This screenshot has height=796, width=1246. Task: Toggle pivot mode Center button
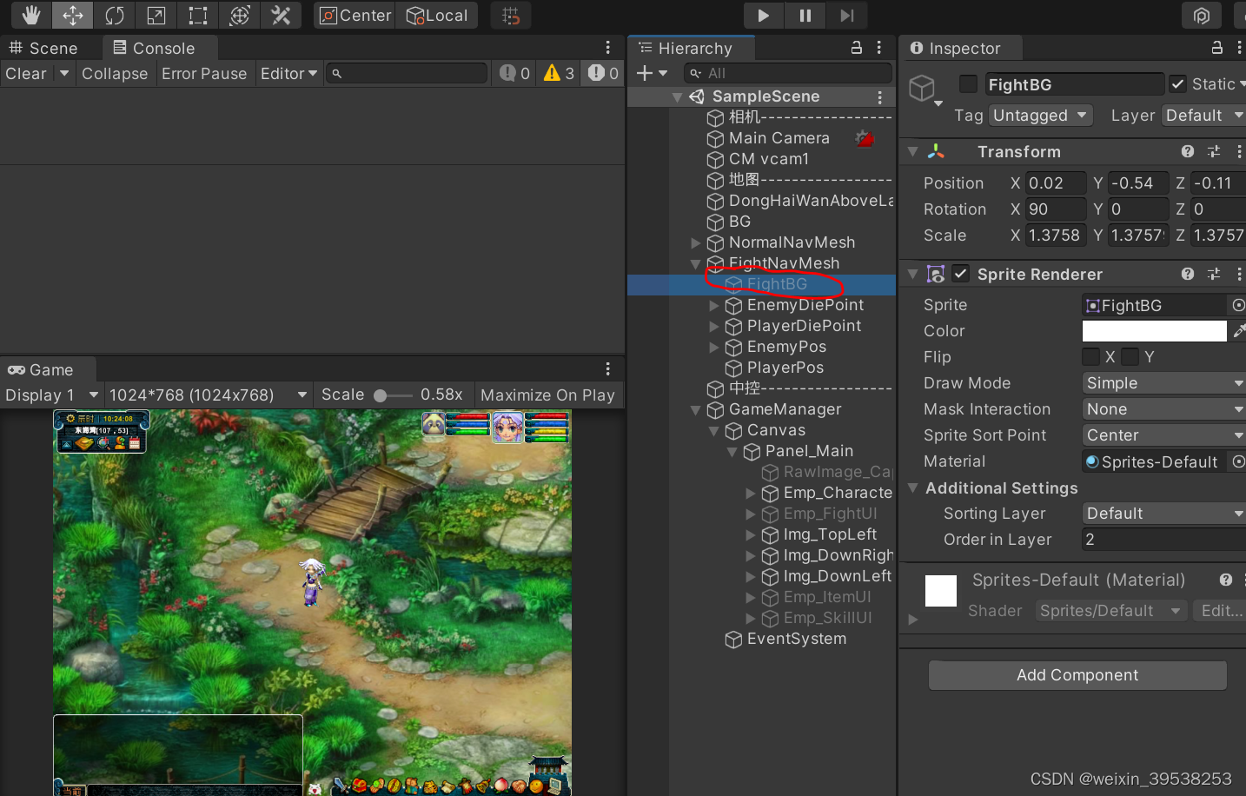click(x=355, y=16)
